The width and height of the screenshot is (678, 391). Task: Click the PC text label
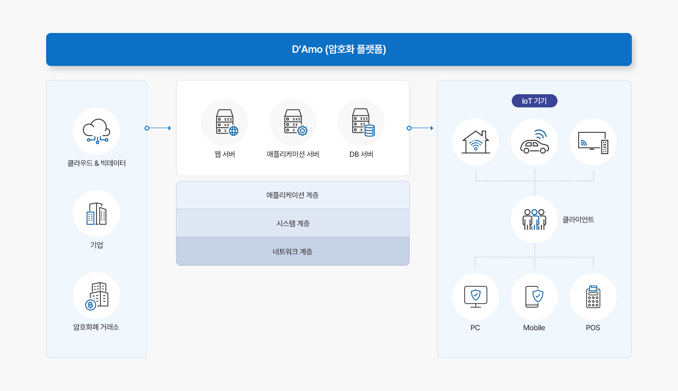coord(476,328)
